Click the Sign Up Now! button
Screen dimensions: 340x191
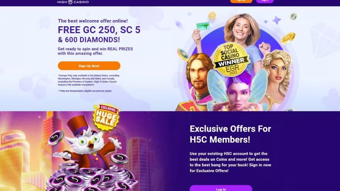click(89, 66)
